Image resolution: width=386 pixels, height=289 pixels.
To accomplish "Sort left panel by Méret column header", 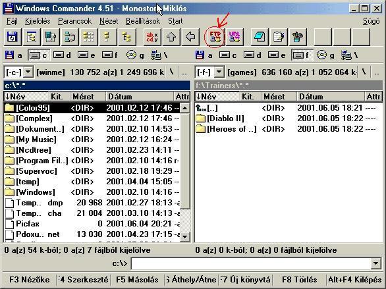I will point(88,96).
